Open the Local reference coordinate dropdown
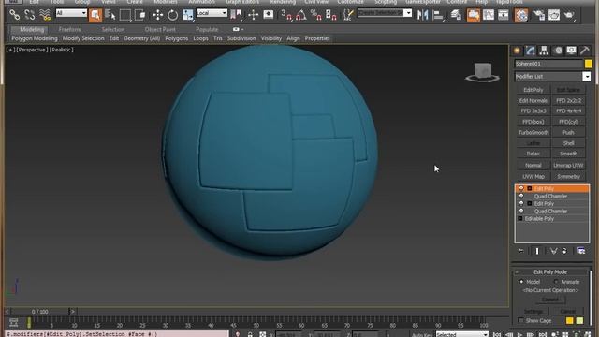599x337 pixels. click(212, 13)
